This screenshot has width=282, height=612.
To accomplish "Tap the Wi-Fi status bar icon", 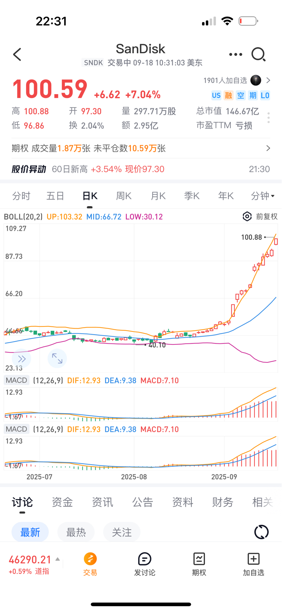I will coord(227,21).
